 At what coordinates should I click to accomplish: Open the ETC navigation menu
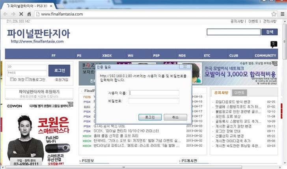(x=207, y=55)
